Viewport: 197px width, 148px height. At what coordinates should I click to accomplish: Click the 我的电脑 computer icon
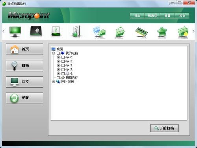pos(63,53)
